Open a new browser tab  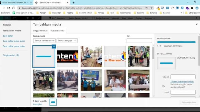coord(74,2)
